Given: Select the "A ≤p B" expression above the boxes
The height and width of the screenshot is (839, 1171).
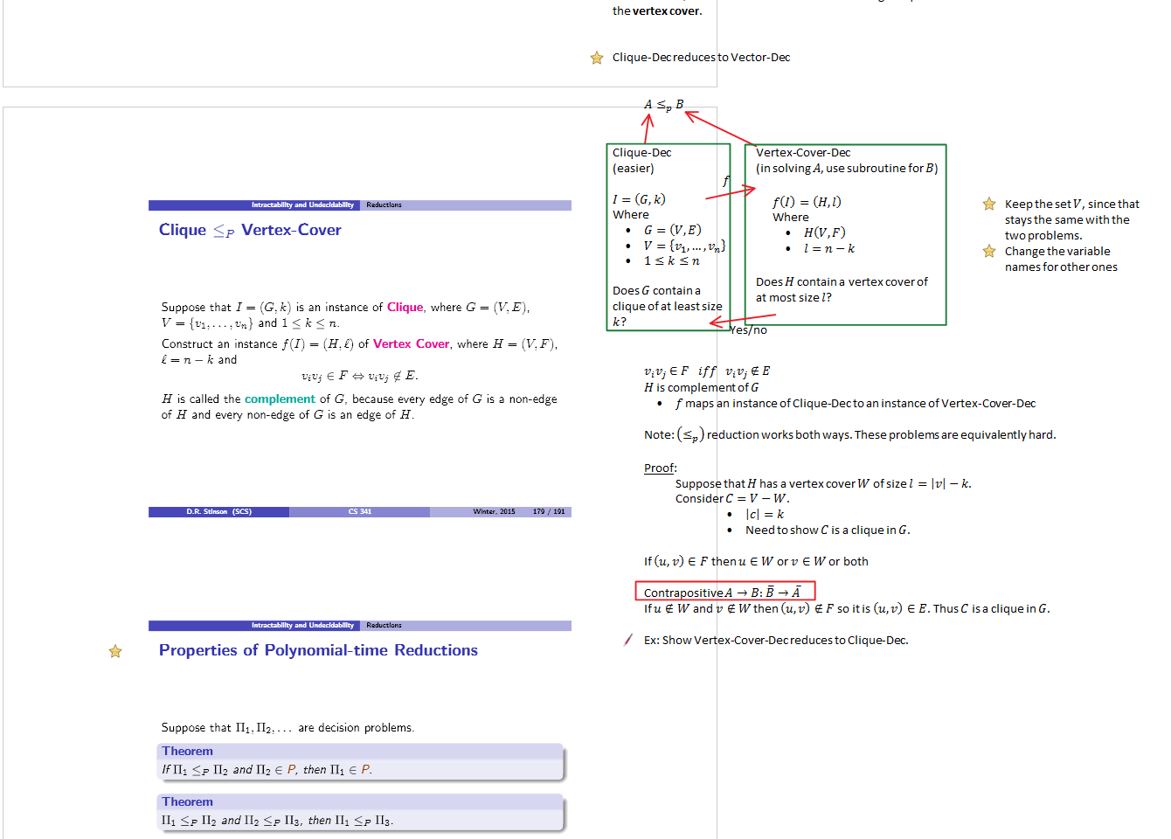Looking at the screenshot, I should pyautogui.click(x=663, y=105).
